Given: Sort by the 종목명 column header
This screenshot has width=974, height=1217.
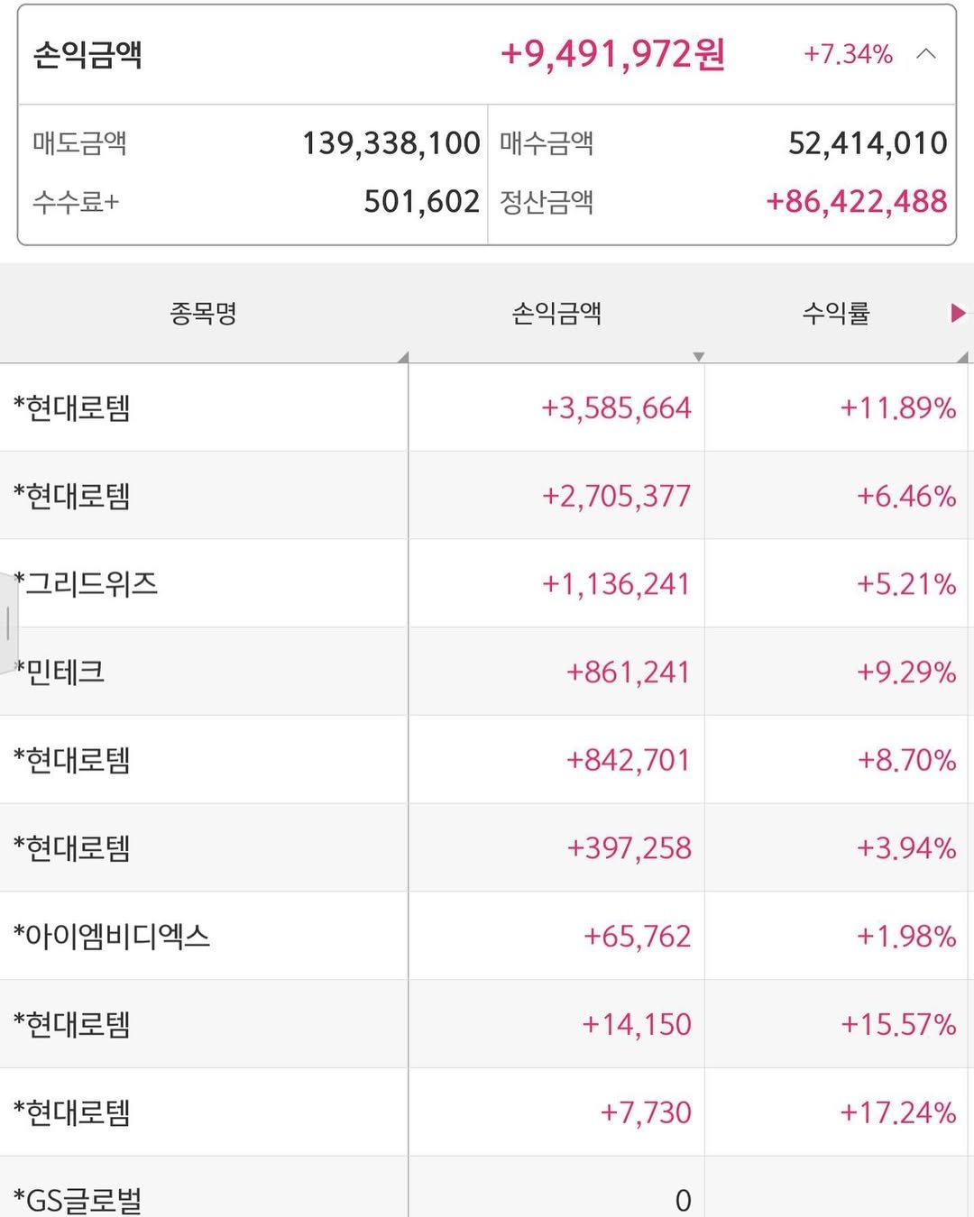Looking at the screenshot, I should pos(203,314).
